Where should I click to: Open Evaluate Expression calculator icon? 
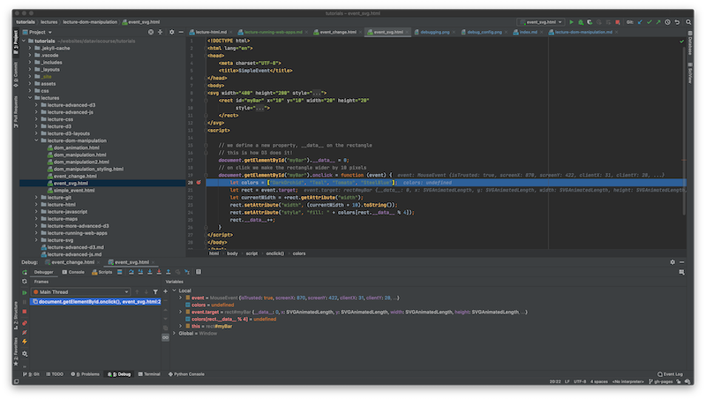199,272
